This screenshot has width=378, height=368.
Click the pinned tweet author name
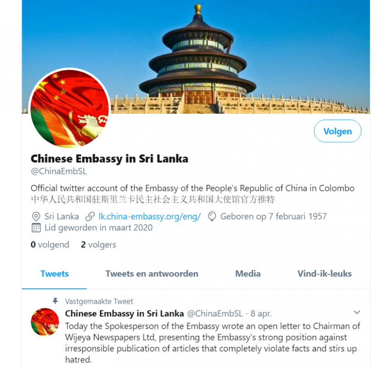(x=125, y=314)
